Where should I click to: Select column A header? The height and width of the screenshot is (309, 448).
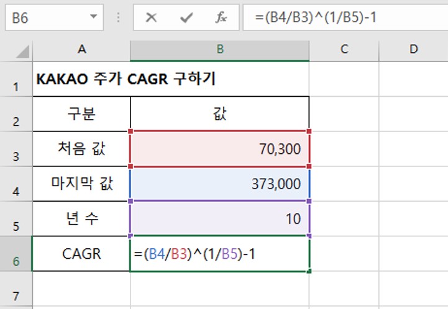82,50
